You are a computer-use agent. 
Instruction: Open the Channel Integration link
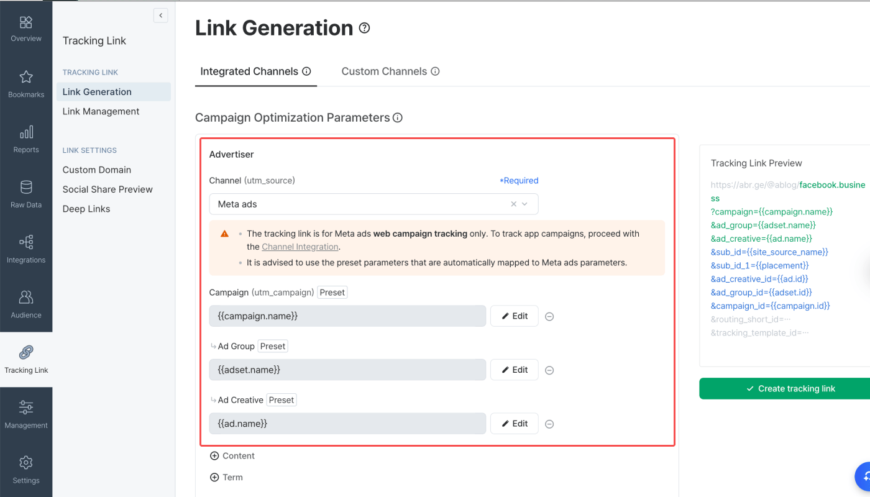(300, 247)
